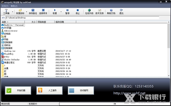Sort by the 大小 column header

coord(31,22)
